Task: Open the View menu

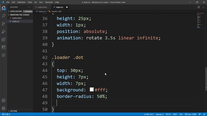Action: [30, 2]
